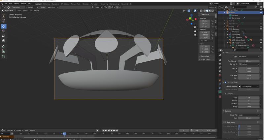Show the hidden Empty object
The image size is (264, 140).
(x=261, y=26)
